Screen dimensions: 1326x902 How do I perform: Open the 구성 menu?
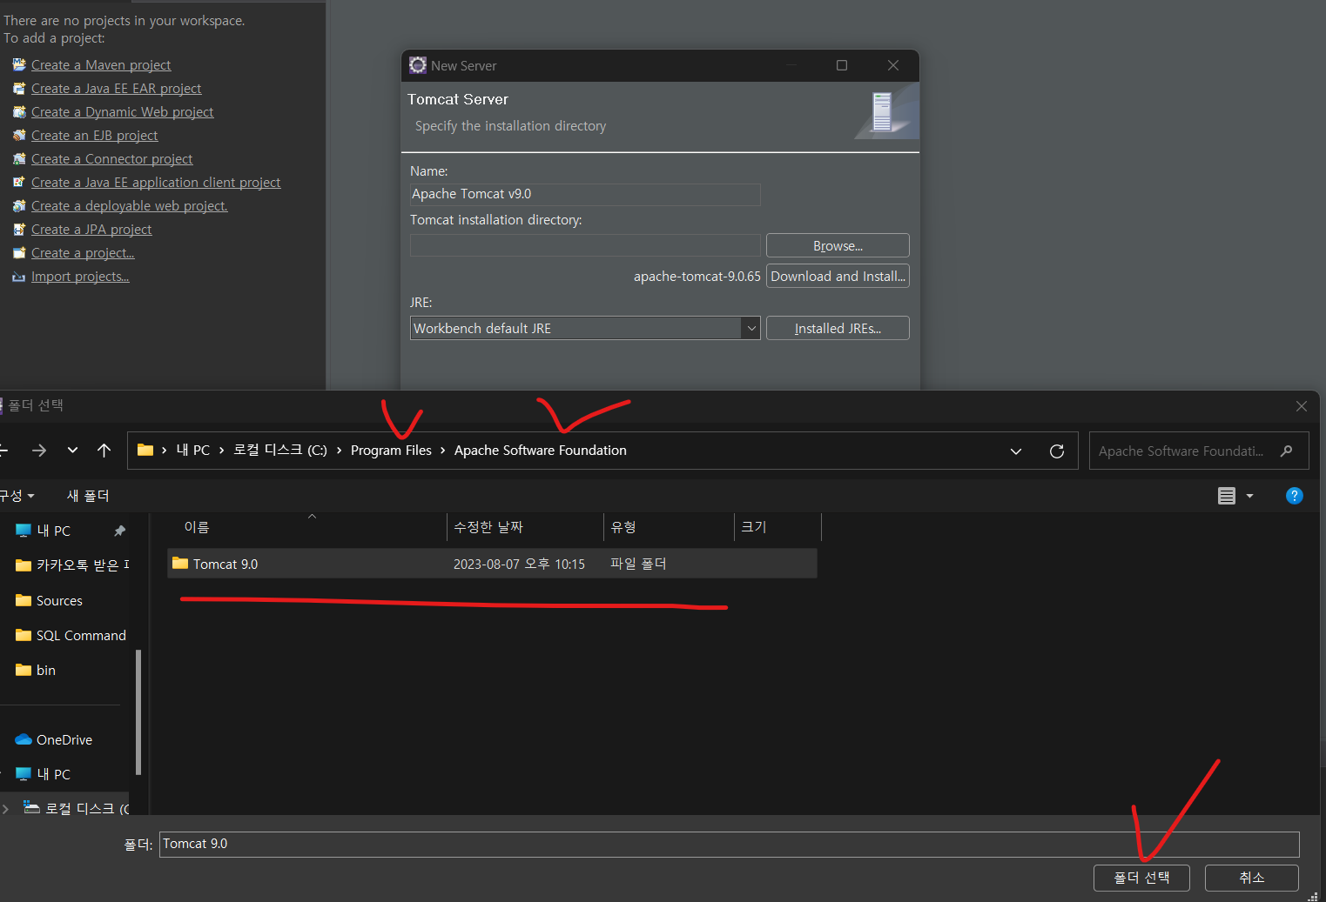click(17, 496)
